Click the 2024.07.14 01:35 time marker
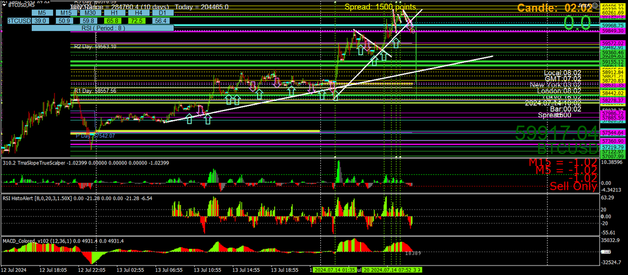628x275 pixels. (334, 270)
